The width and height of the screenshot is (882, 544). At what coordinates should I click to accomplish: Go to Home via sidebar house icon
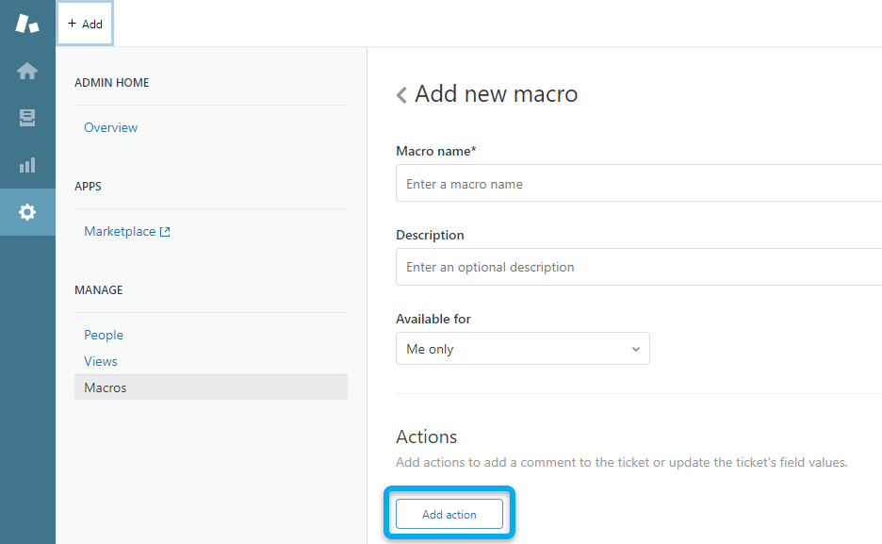(x=27, y=71)
